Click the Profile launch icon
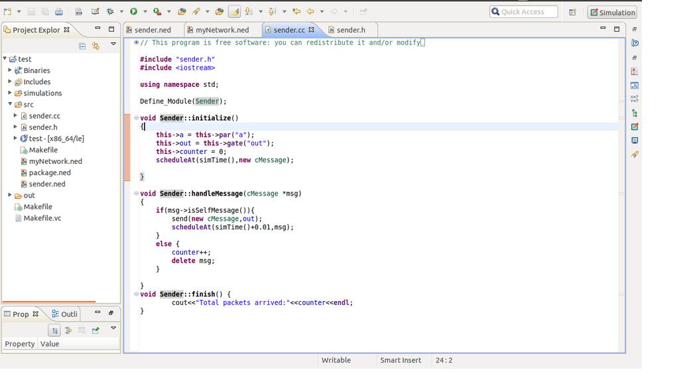Viewport: 679px width, 378px height. [x=157, y=12]
